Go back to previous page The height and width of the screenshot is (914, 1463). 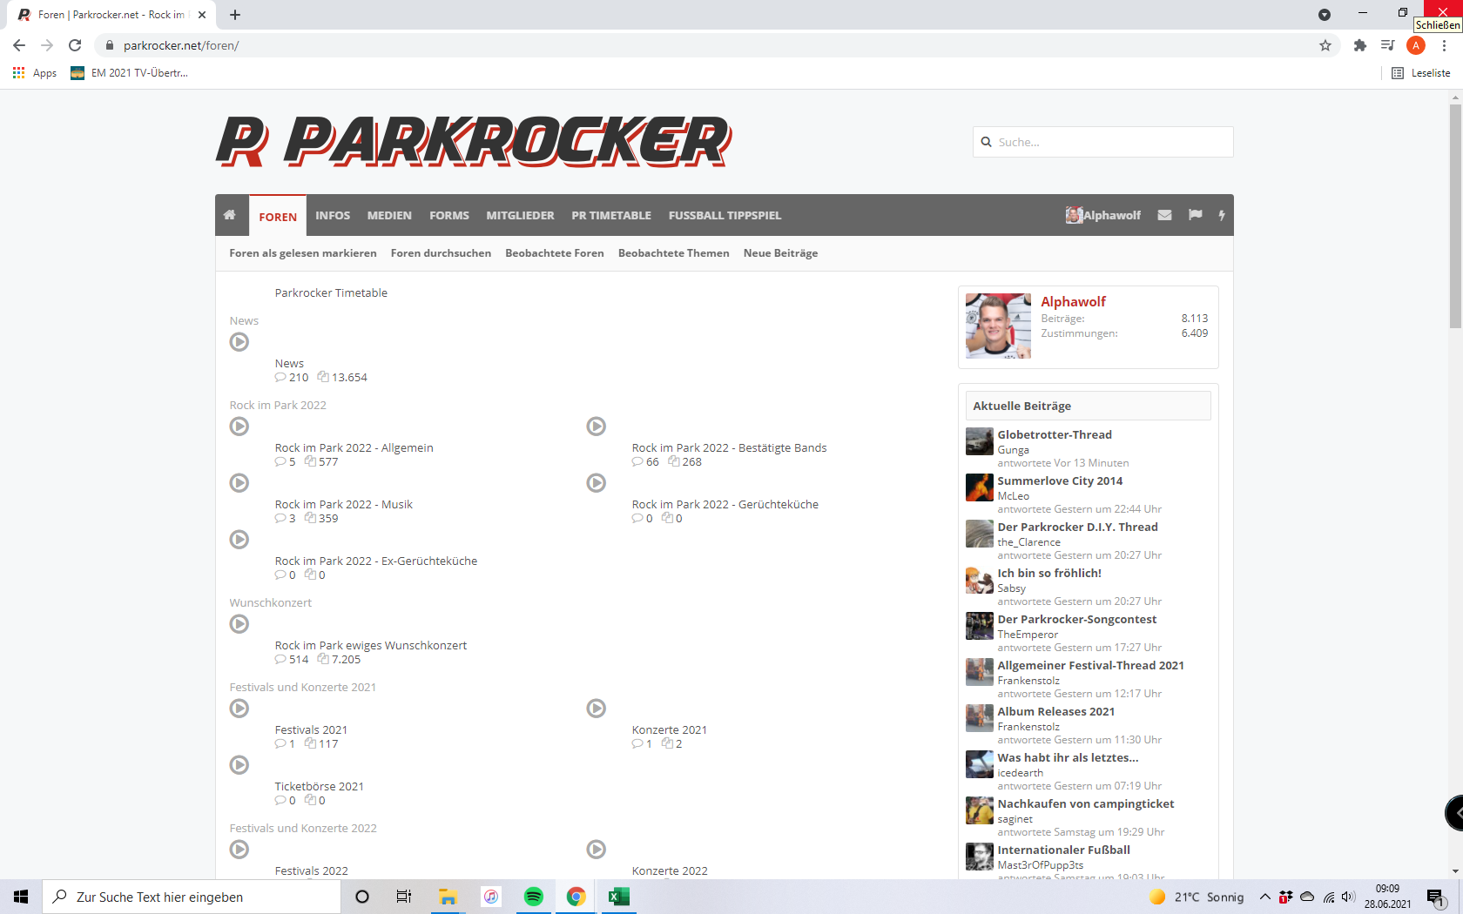(x=19, y=45)
